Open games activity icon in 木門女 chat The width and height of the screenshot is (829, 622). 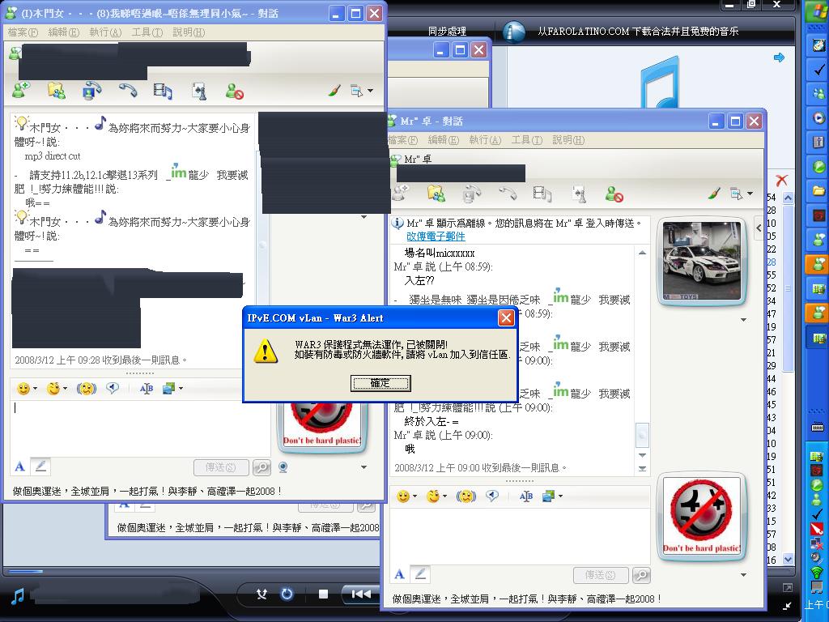point(198,91)
